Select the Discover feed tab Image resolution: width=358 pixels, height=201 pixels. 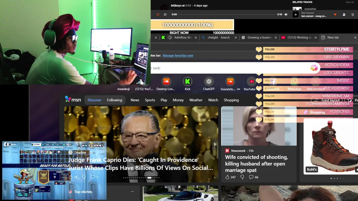tap(95, 100)
